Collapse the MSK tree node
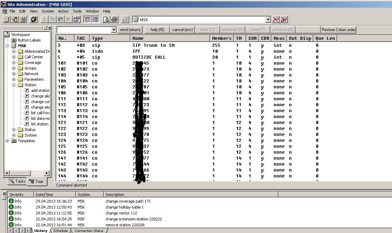The image size is (392, 233). [x=7, y=46]
